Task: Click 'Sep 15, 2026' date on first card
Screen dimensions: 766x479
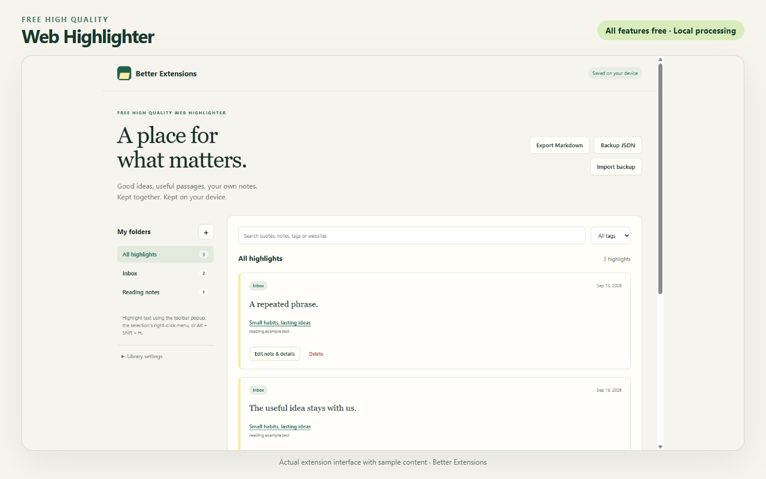Action: point(609,286)
